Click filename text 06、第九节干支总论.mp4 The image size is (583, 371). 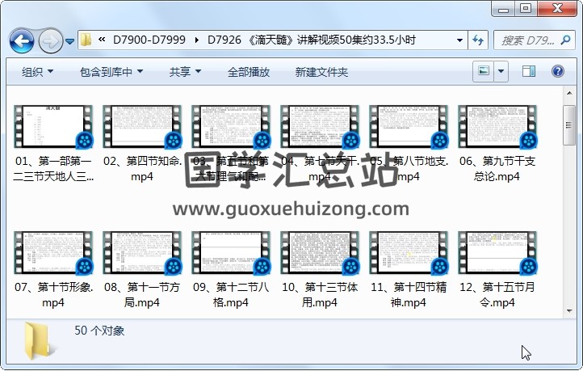click(x=497, y=169)
